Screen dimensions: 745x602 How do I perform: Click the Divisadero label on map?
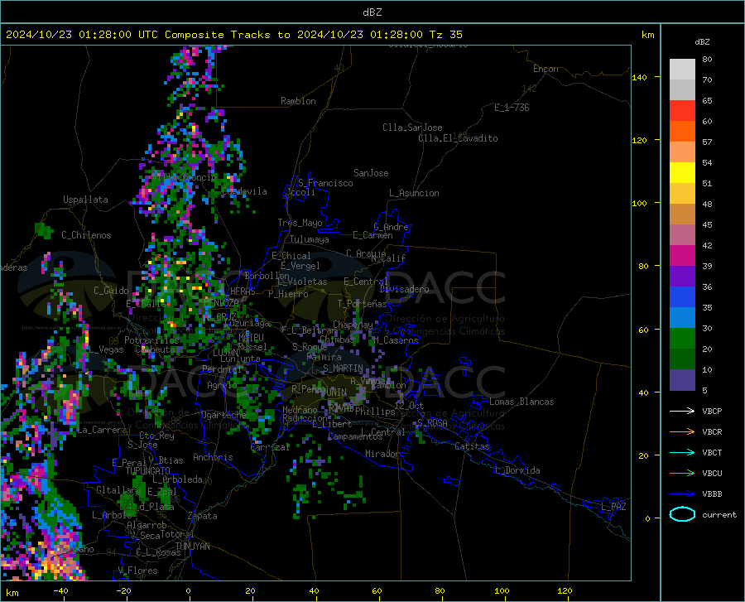tap(404, 289)
